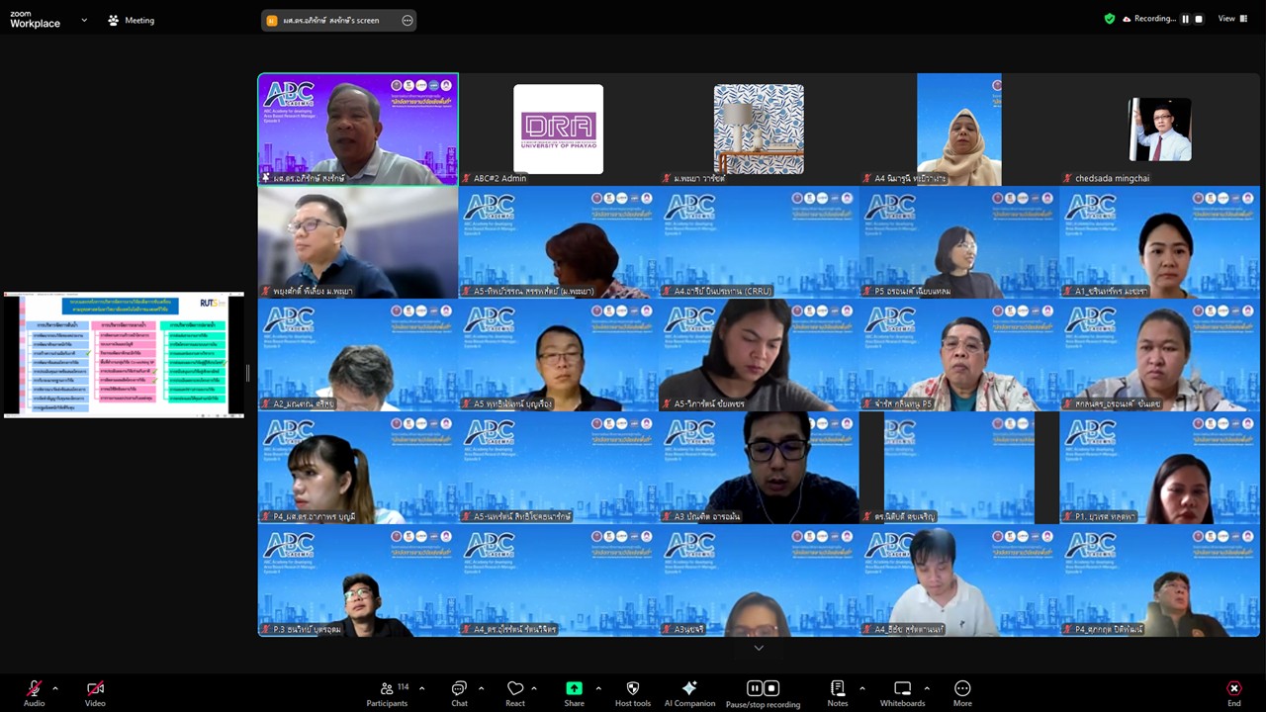Select chedsada mingchai participant tile
The image size is (1266, 712).
click(1159, 129)
